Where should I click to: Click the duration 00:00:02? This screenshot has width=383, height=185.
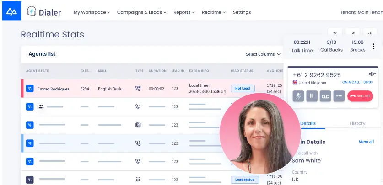click(x=156, y=89)
